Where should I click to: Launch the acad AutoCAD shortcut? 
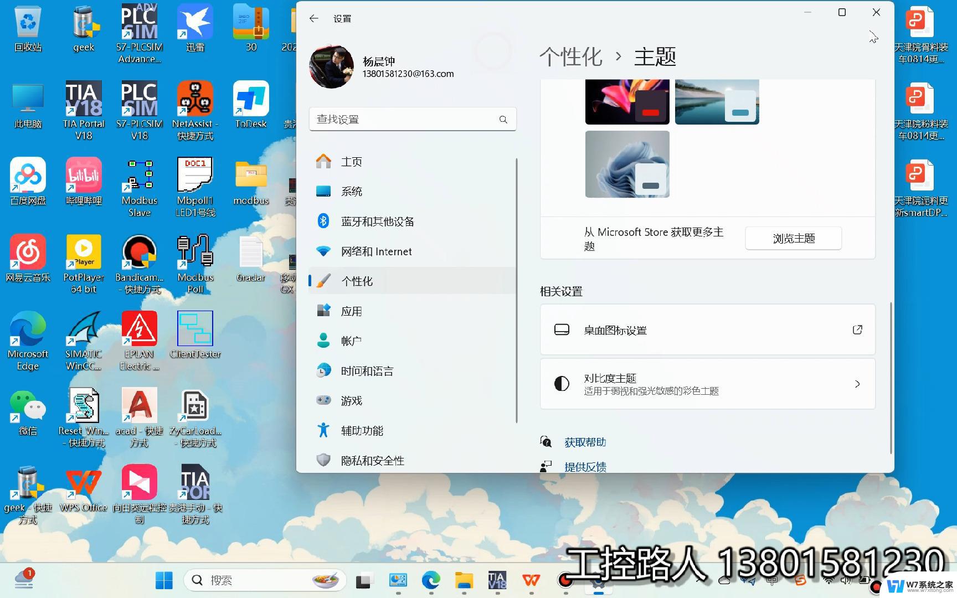139,417
